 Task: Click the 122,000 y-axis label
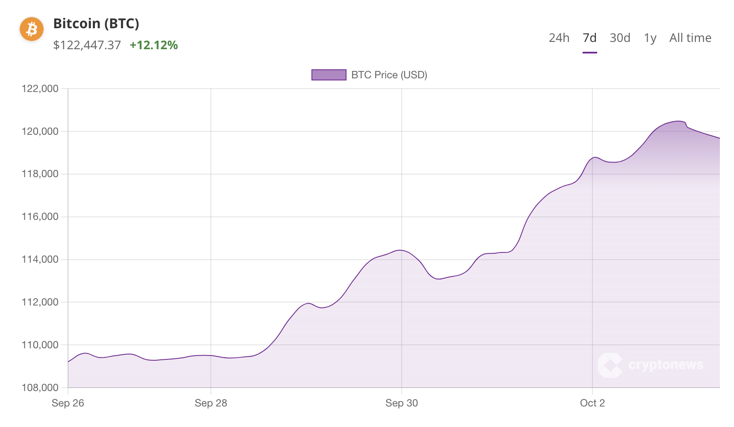pyautogui.click(x=40, y=89)
